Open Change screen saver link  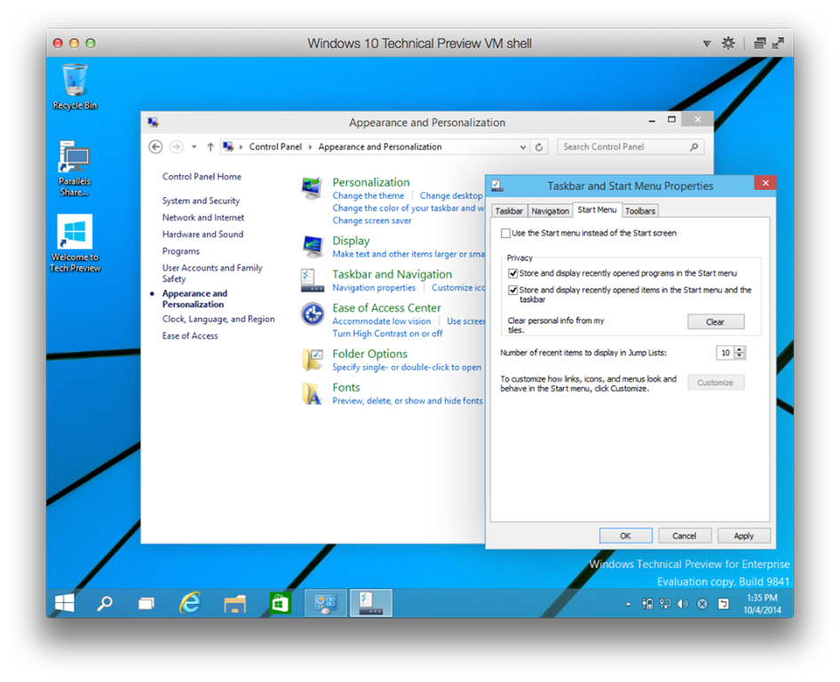pos(372,221)
